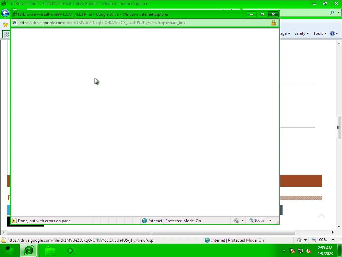Click the Action Center flag tray icon
342x257 pixels.
292,251
